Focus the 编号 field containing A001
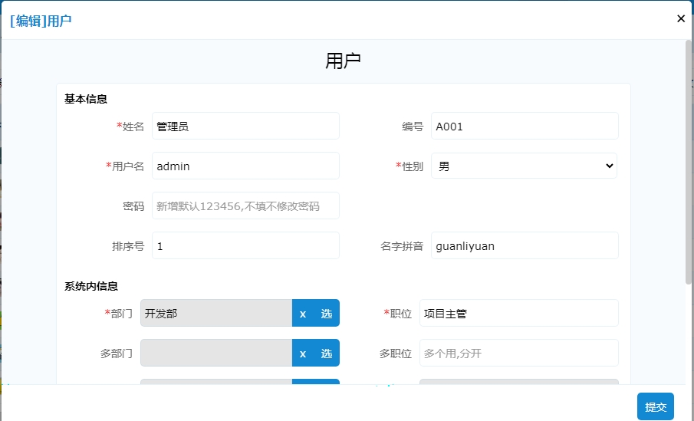 pyautogui.click(x=525, y=127)
